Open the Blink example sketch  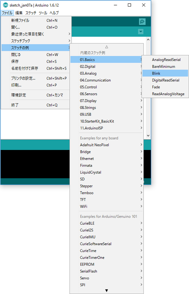coord(165,73)
